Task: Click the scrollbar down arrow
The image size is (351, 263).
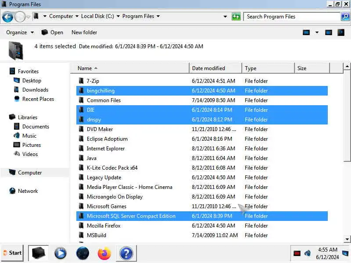Action: tap(347, 239)
